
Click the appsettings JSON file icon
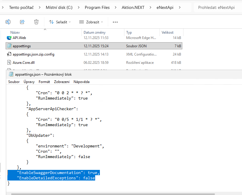[x=9, y=46]
